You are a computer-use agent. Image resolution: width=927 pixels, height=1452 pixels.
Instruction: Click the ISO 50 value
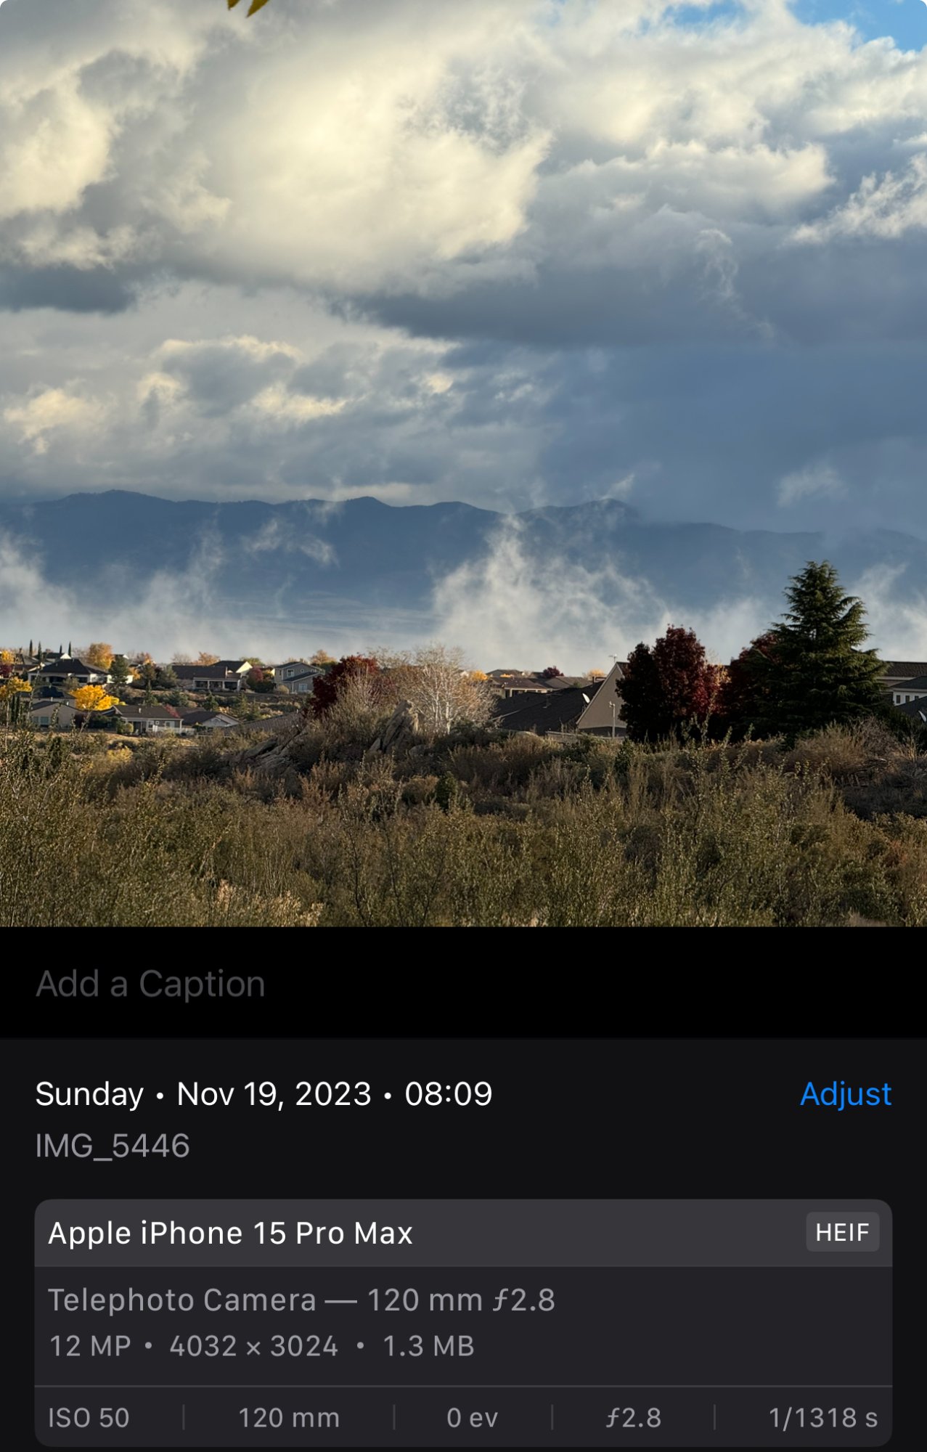pyautogui.click(x=89, y=1417)
